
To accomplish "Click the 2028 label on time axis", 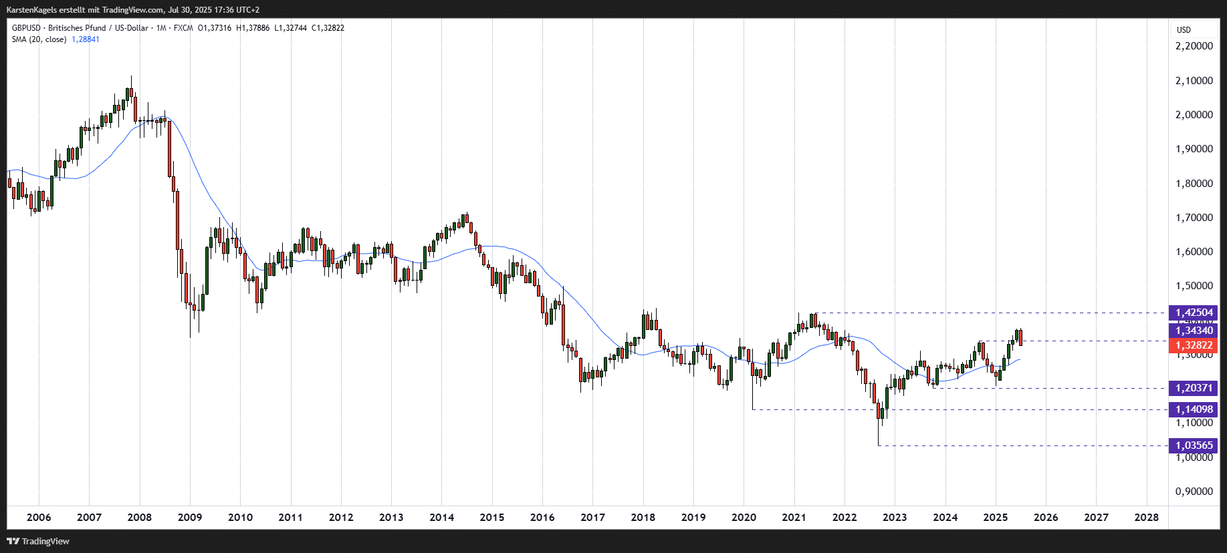I will click(x=1147, y=517).
